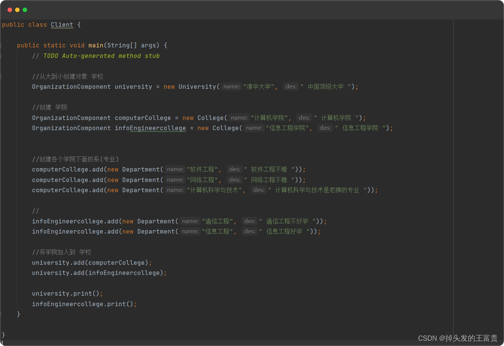The image size is (504, 346).
Task: Click the comment //从大到小创建对象 学校
Action: (68, 77)
